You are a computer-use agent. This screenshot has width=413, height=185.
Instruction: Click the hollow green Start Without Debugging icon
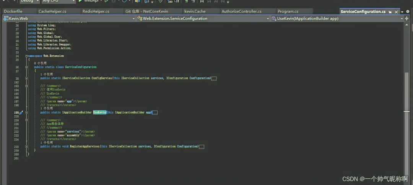[106, 1]
